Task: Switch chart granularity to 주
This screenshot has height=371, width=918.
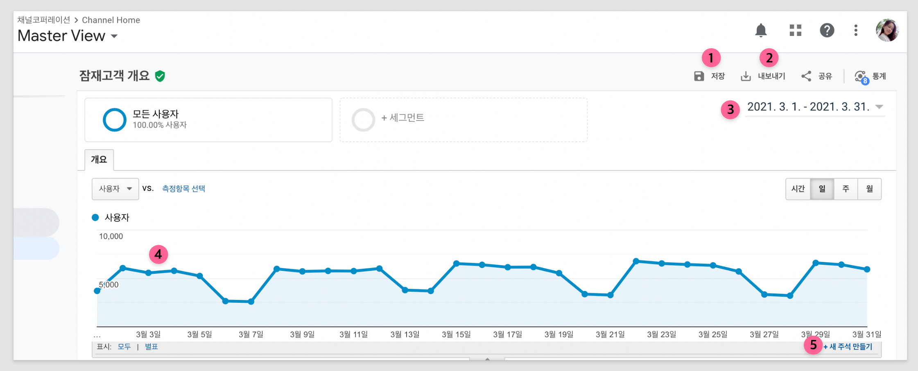Action: [x=846, y=189]
